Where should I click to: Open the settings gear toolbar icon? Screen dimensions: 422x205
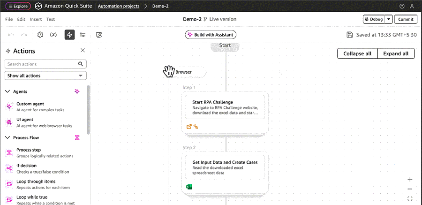[40, 35]
